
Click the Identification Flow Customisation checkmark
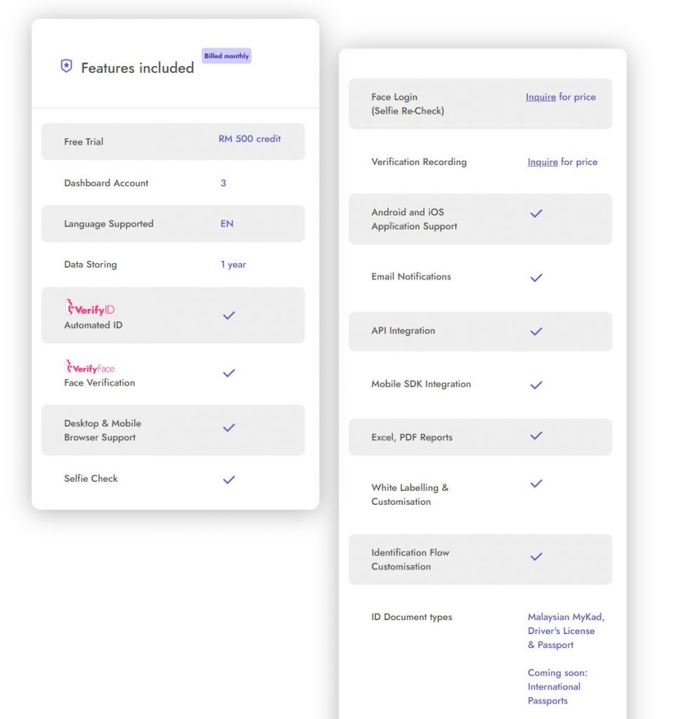pyautogui.click(x=536, y=557)
